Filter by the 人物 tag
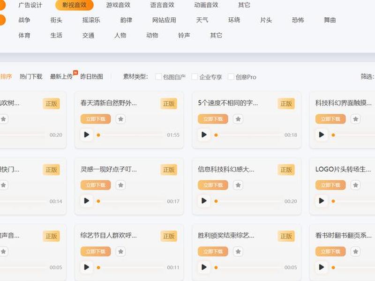This screenshot has width=375, height=281. (x=120, y=36)
